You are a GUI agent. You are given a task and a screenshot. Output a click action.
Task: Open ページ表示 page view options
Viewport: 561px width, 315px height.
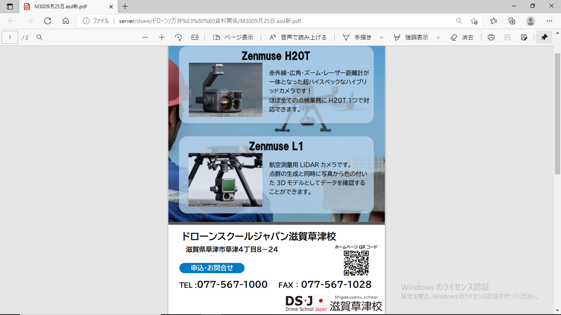click(233, 37)
